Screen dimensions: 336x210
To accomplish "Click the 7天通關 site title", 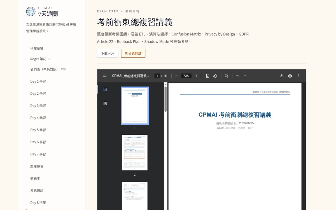I will [x=48, y=14].
